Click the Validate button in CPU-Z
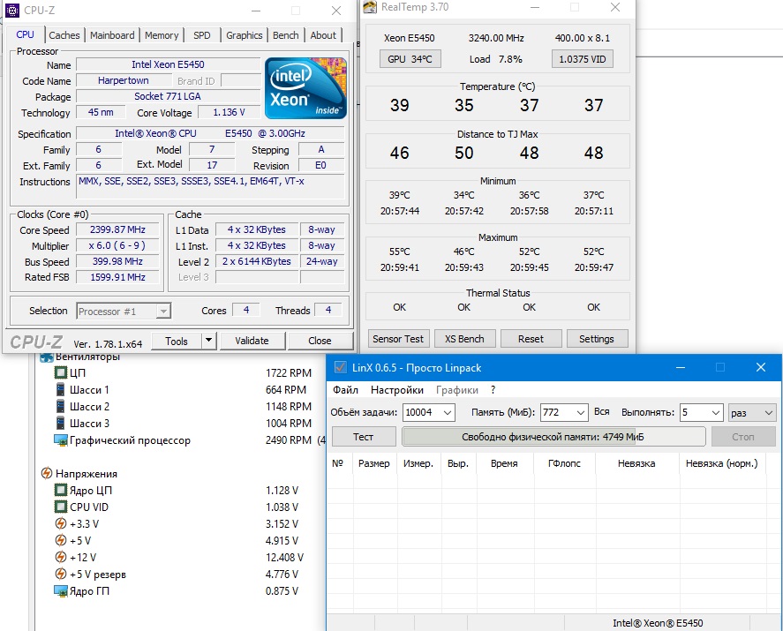Screen dimensions: 783x631 pyautogui.click(x=252, y=341)
